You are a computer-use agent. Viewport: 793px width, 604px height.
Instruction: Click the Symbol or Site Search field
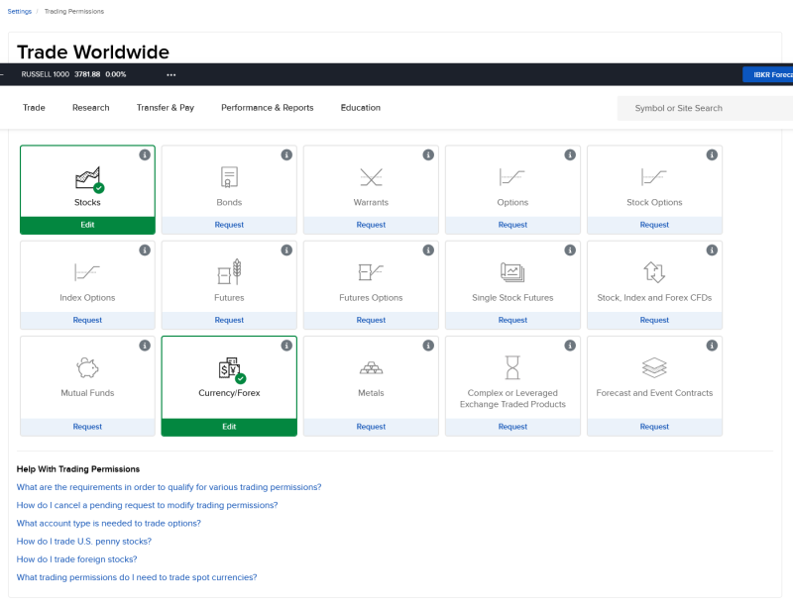click(704, 108)
